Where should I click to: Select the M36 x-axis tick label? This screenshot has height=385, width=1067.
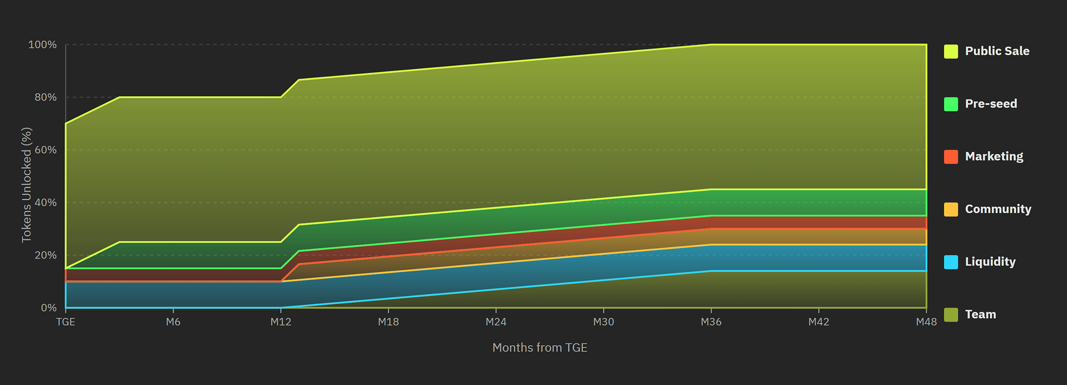[711, 322]
